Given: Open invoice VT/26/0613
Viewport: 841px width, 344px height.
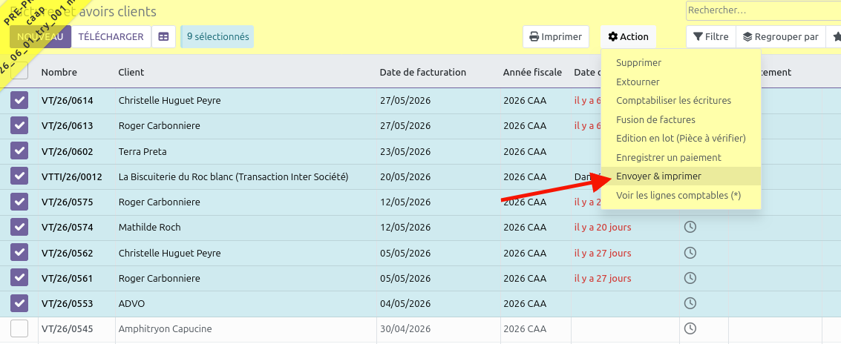Looking at the screenshot, I should (x=67, y=126).
